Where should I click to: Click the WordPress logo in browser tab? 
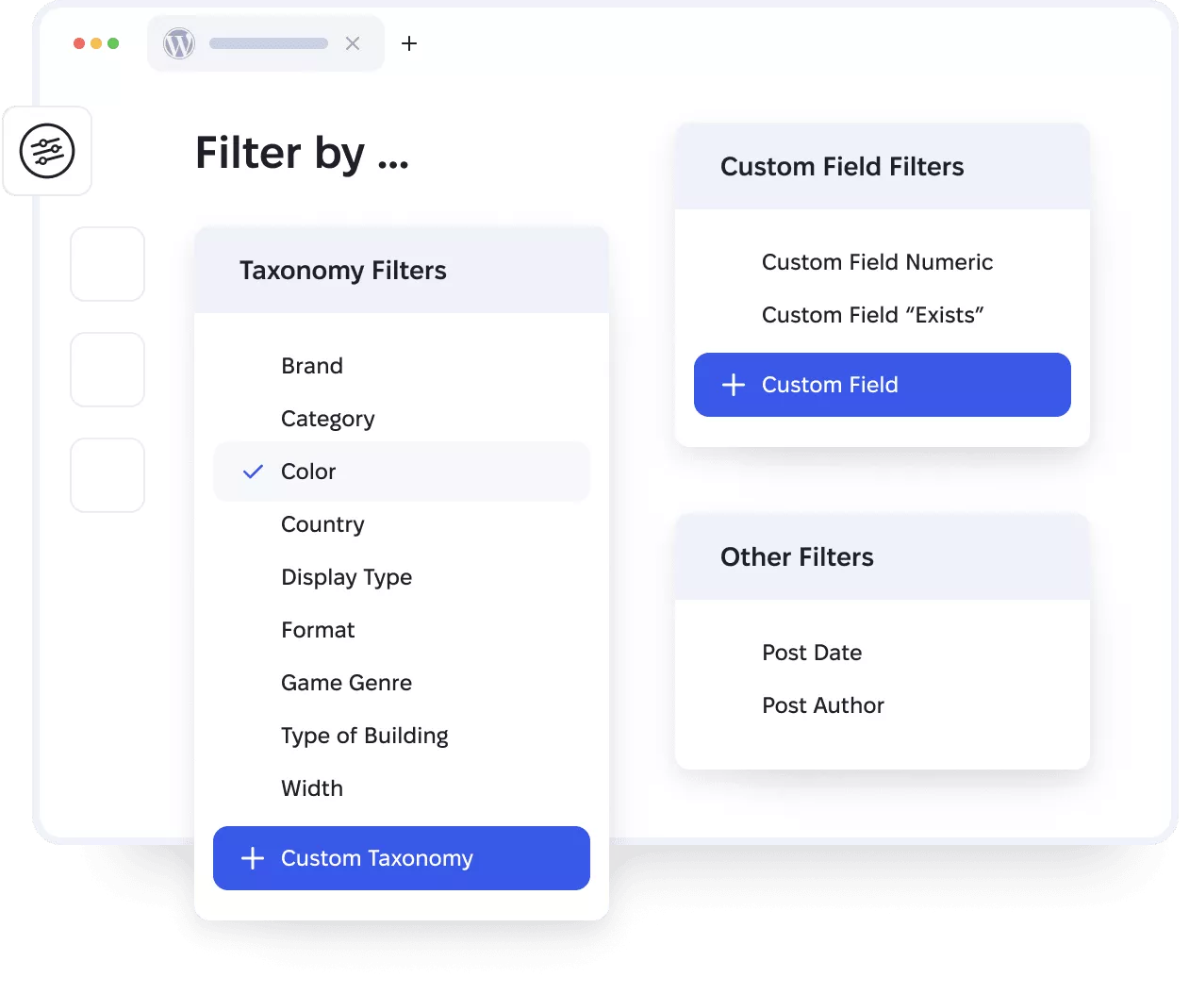tap(179, 43)
